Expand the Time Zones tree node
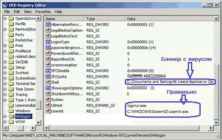Image resolution: width=222 pixels, height=140 pixels. coord(5,89)
